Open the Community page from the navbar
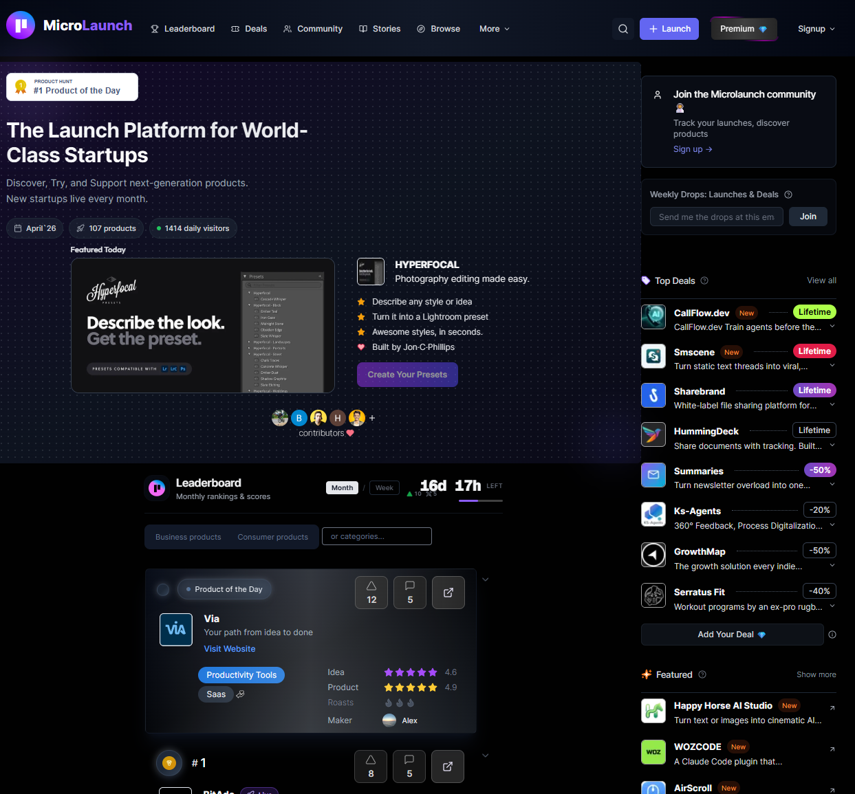 click(312, 29)
